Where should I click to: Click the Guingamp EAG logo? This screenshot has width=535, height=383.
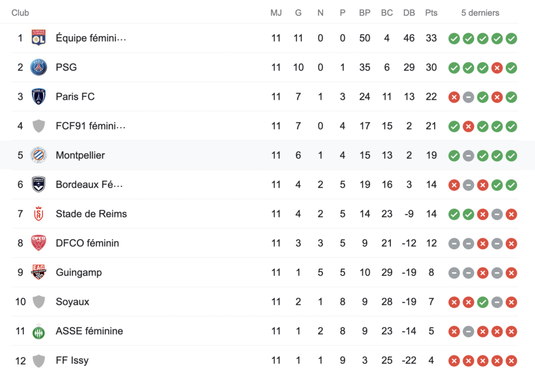coord(39,272)
